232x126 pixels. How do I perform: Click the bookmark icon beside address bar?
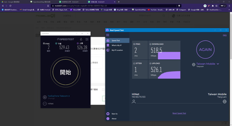tap(48, 6)
